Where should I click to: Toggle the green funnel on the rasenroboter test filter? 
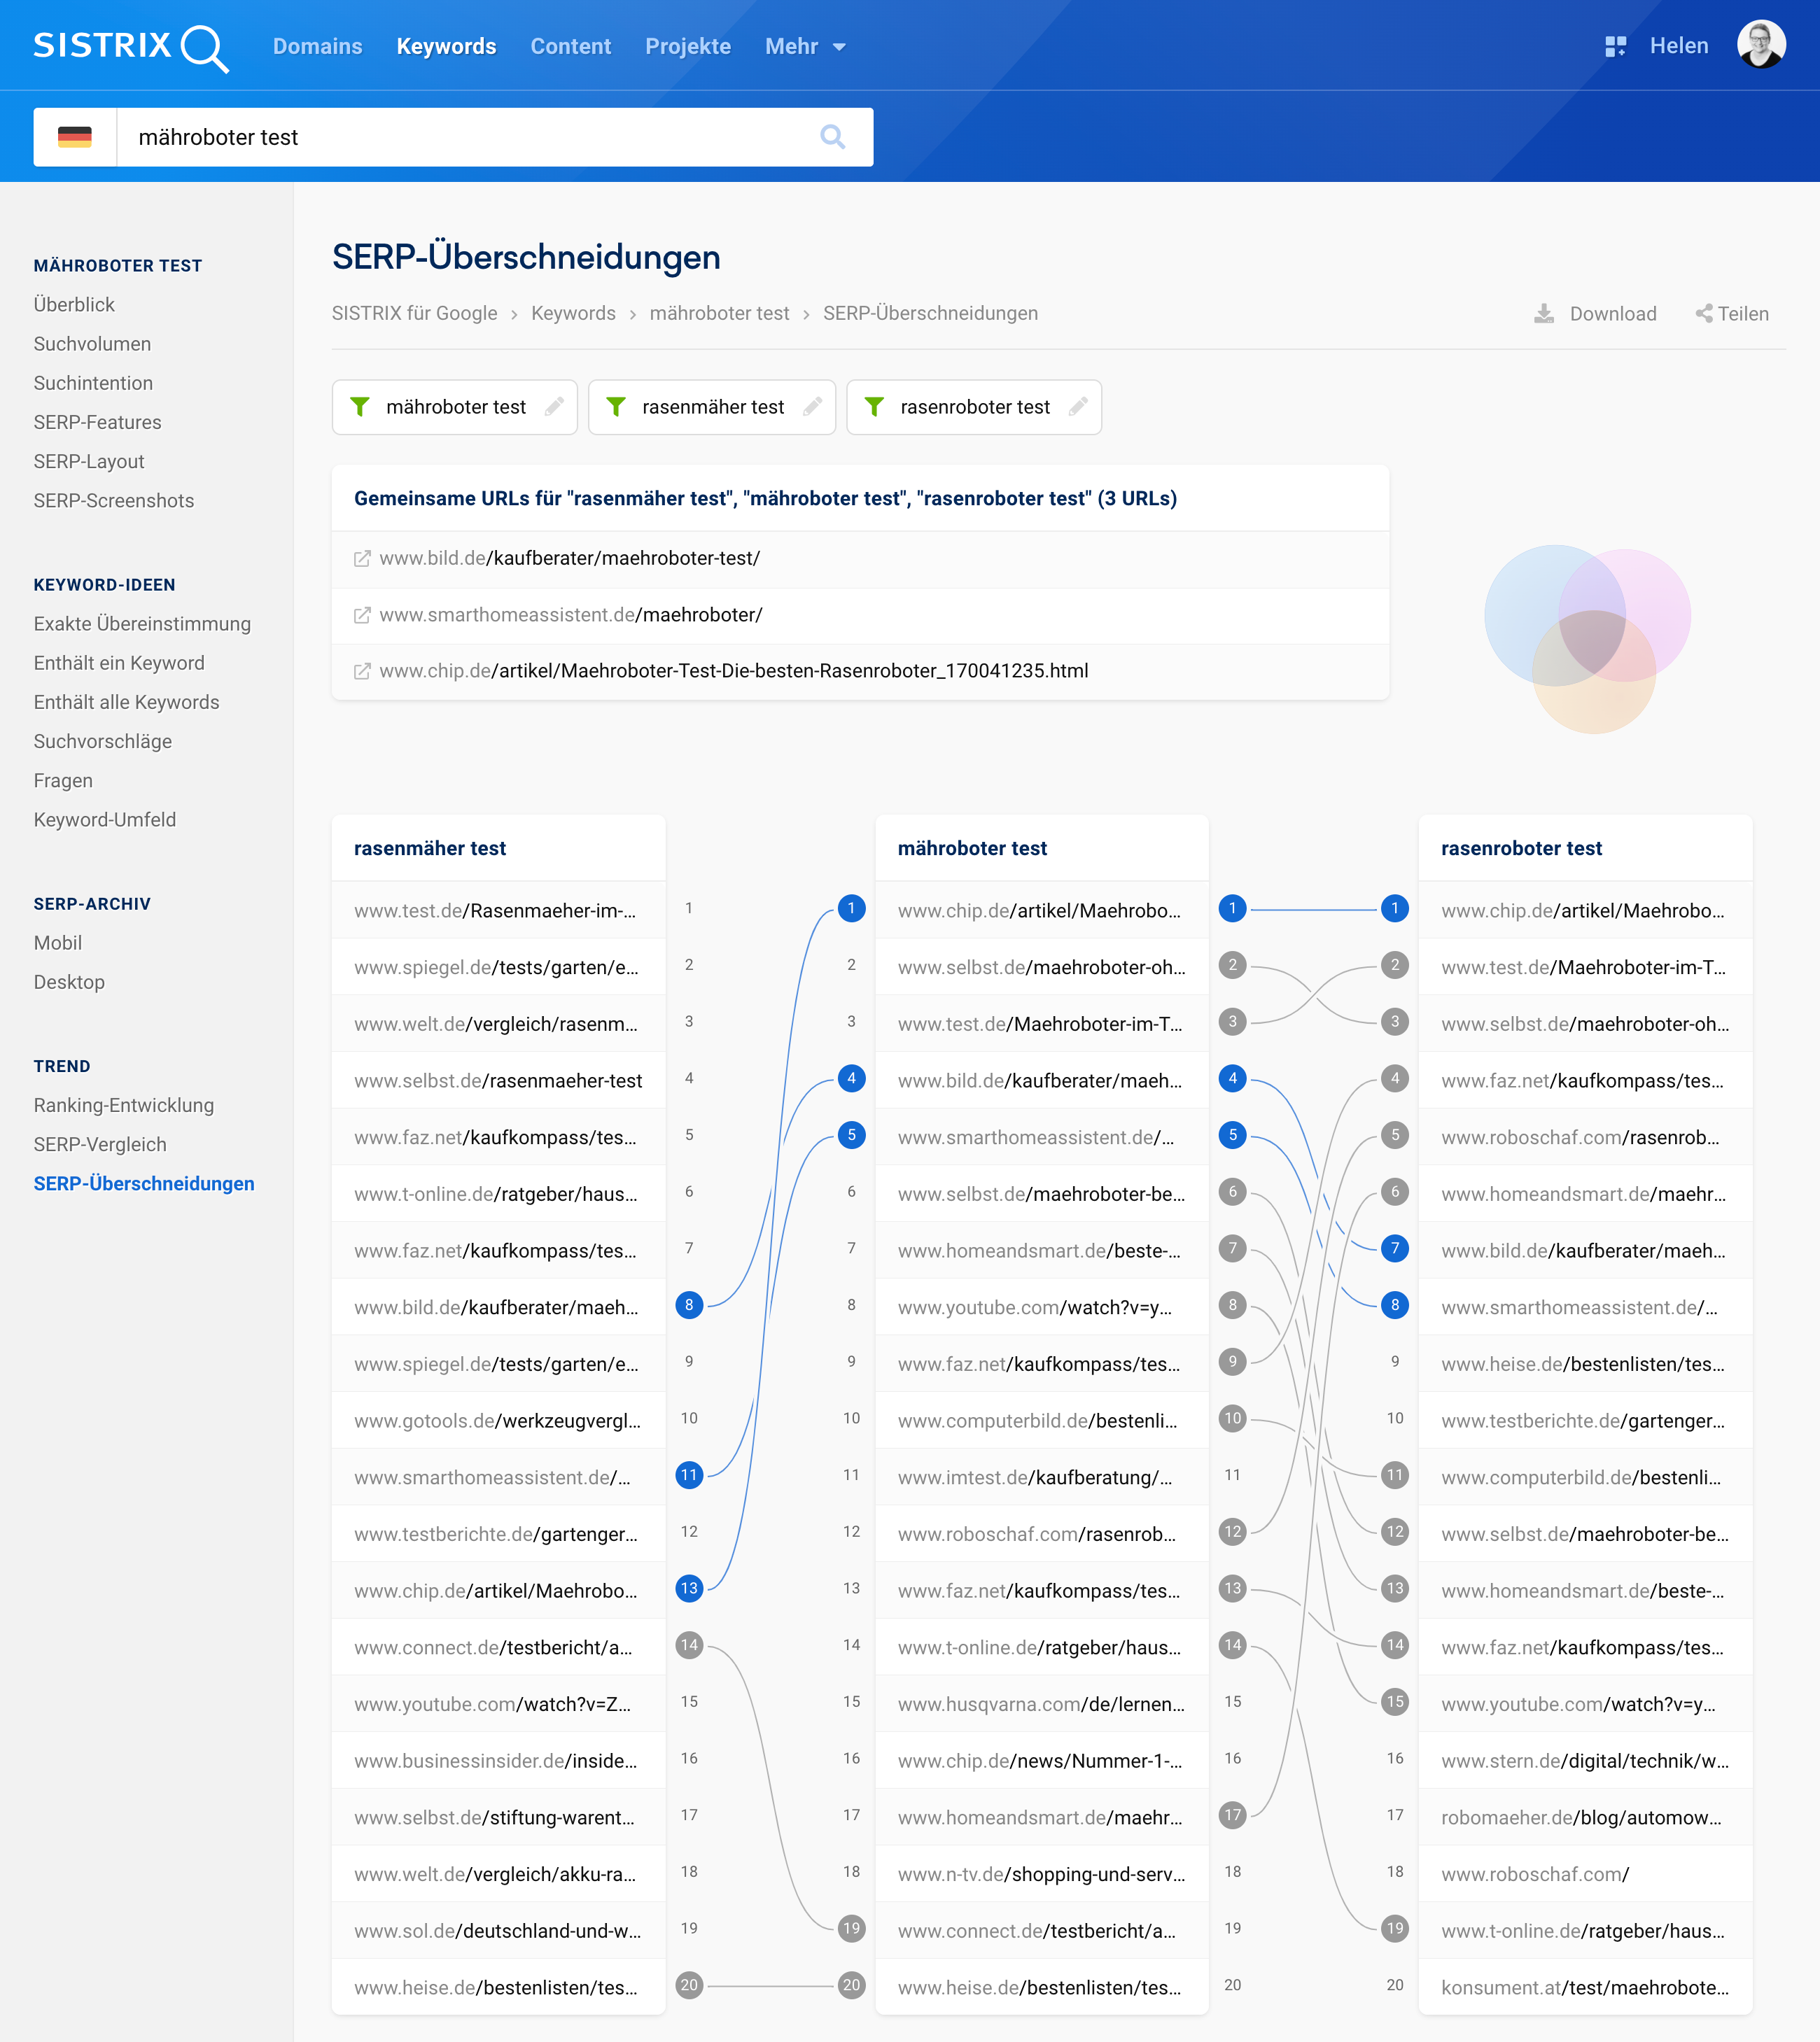pyautogui.click(x=874, y=407)
